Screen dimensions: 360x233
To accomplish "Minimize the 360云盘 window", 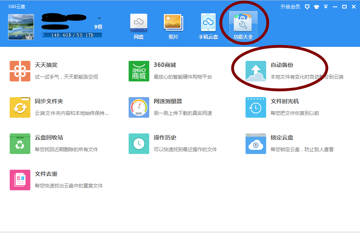I will pos(335,7).
